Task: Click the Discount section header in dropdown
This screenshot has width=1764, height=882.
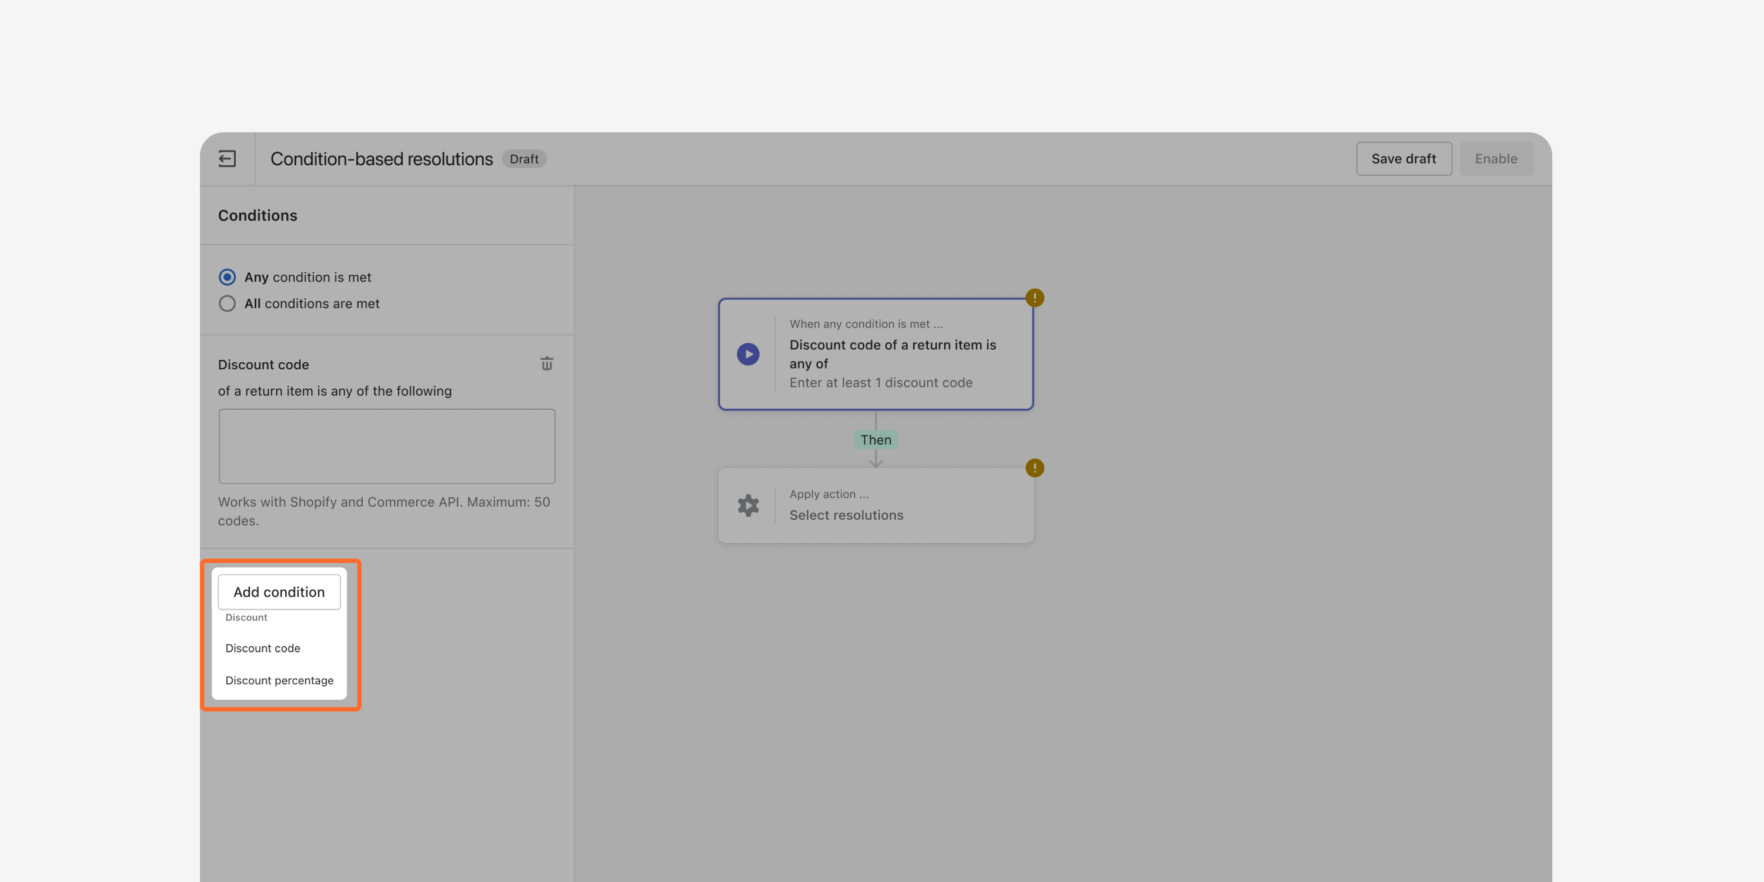Action: (246, 617)
